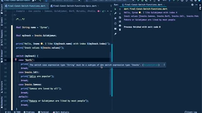Pin the Run tab
The height and width of the screenshot is (113, 202).
115,34
